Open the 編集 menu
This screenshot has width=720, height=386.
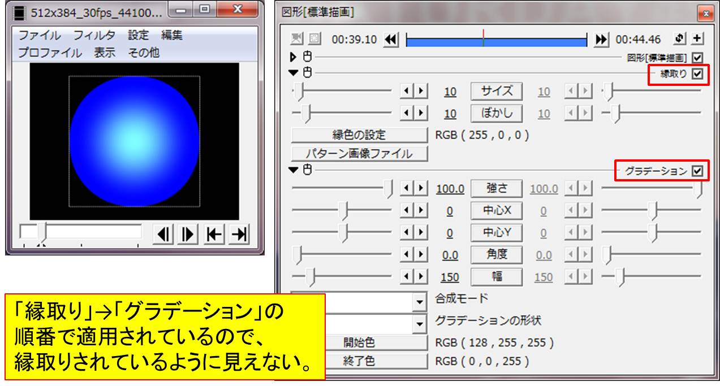pos(172,35)
